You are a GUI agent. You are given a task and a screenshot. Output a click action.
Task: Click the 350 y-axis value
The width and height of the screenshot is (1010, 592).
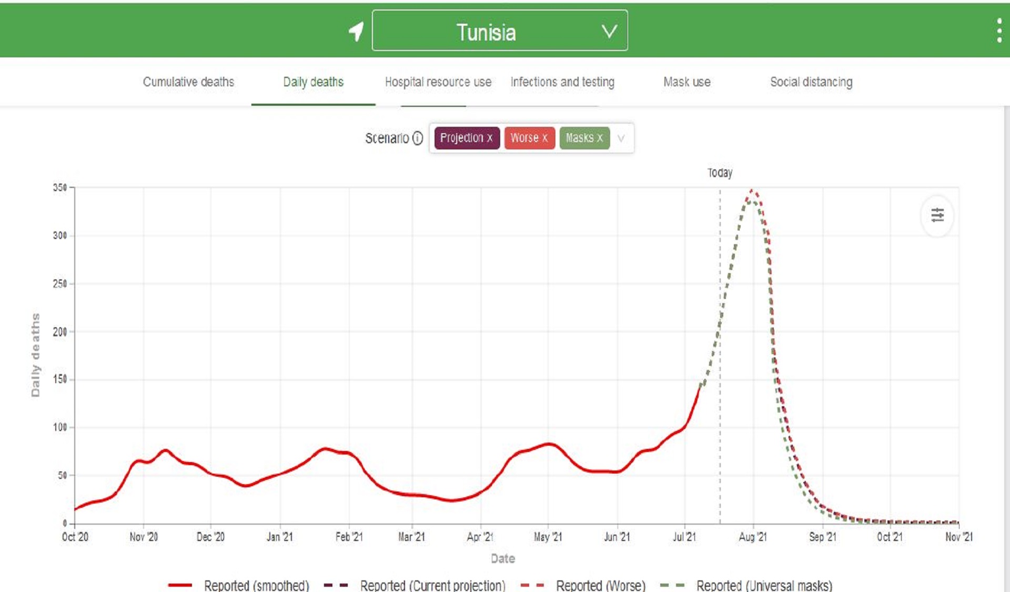coord(60,187)
